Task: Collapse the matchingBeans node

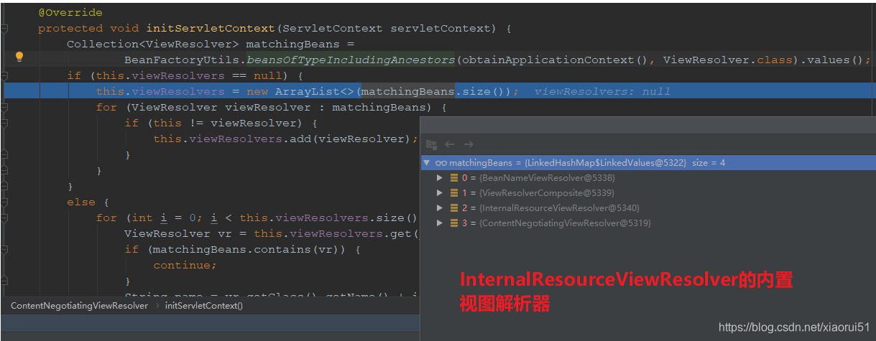Action: coord(428,163)
